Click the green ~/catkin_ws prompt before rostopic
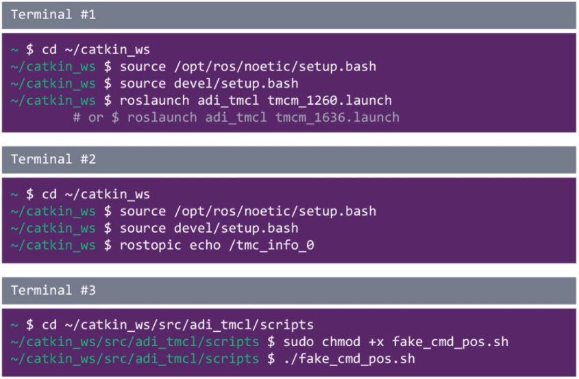This screenshot has width=579, height=379. 53,245
